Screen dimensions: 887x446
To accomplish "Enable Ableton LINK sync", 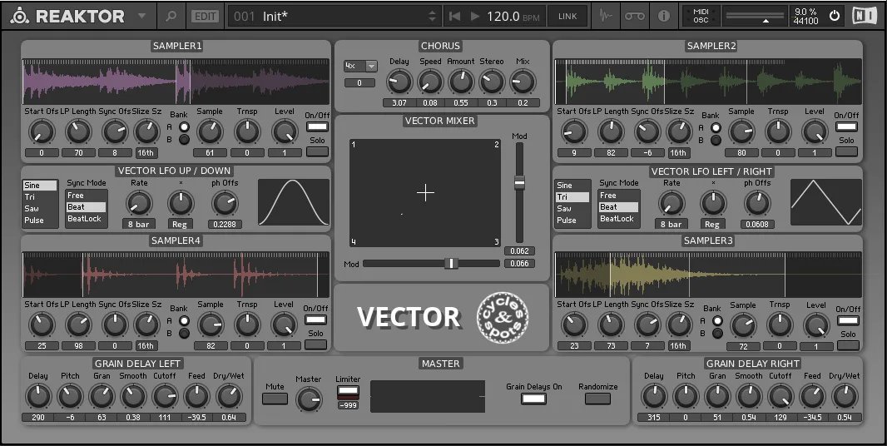I will (567, 16).
